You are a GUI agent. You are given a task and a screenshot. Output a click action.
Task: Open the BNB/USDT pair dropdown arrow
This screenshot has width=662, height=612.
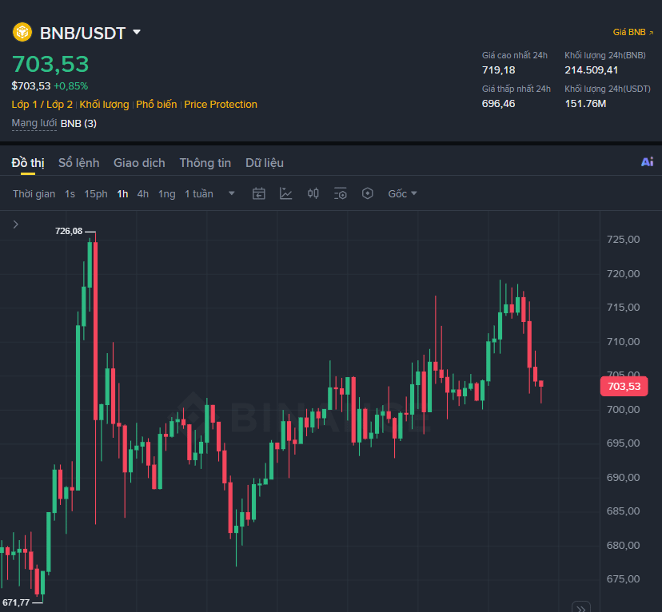137,32
